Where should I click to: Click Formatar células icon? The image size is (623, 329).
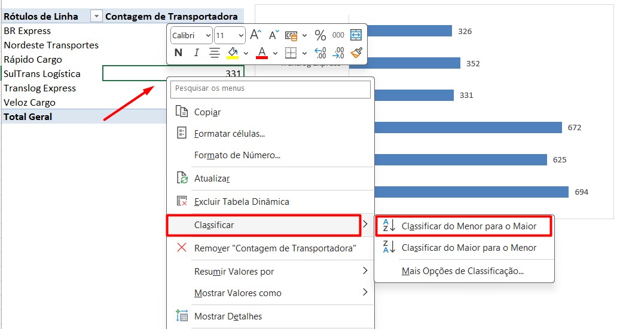182,133
